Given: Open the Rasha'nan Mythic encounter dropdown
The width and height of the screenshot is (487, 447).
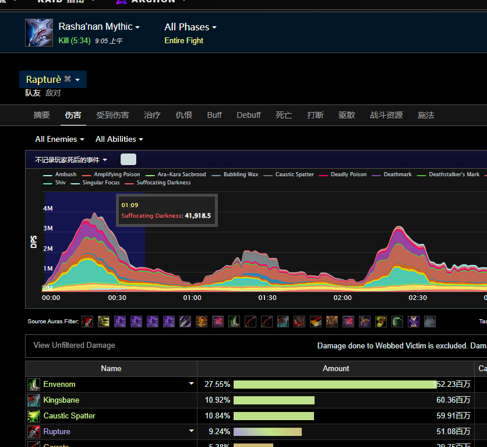Looking at the screenshot, I should (x=99, y=27).
